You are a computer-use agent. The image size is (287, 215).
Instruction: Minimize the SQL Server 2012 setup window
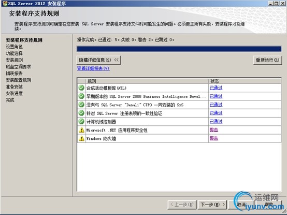[x=270, y=4]
